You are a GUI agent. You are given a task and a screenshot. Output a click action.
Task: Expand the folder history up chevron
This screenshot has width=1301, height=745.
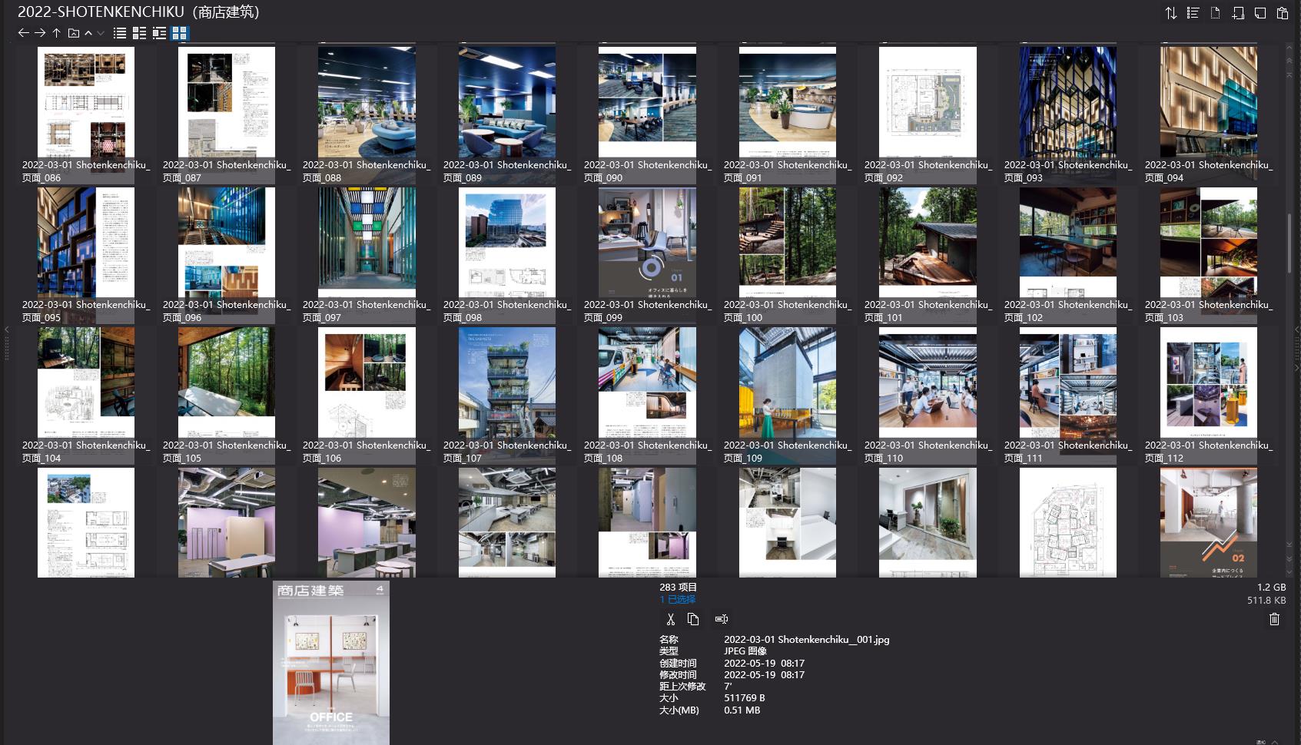tap(88, 33)
